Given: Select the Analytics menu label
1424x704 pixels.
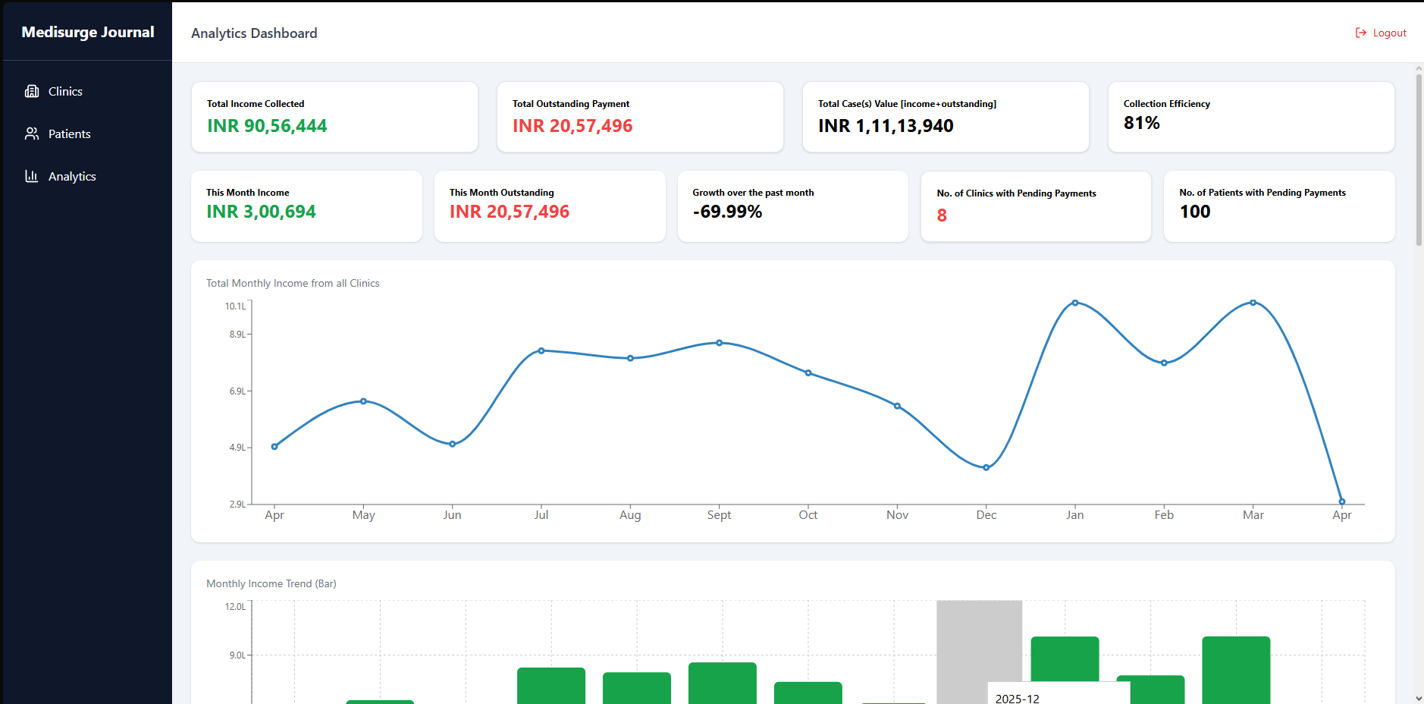Looking at the screenshot, I should [72, 176].
